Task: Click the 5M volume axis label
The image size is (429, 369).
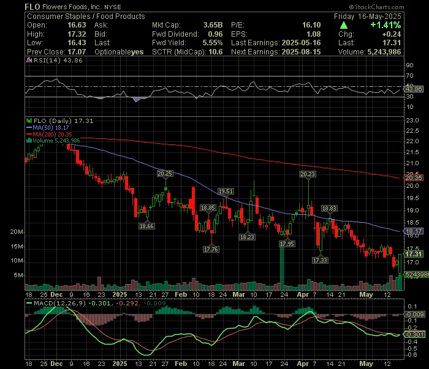Action: coord(18,275)
